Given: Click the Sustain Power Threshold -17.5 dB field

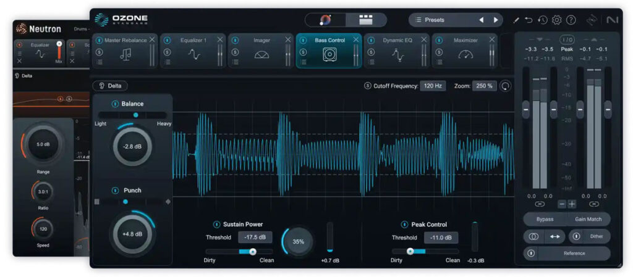Looking at the screenshot, I should point(255,237).
